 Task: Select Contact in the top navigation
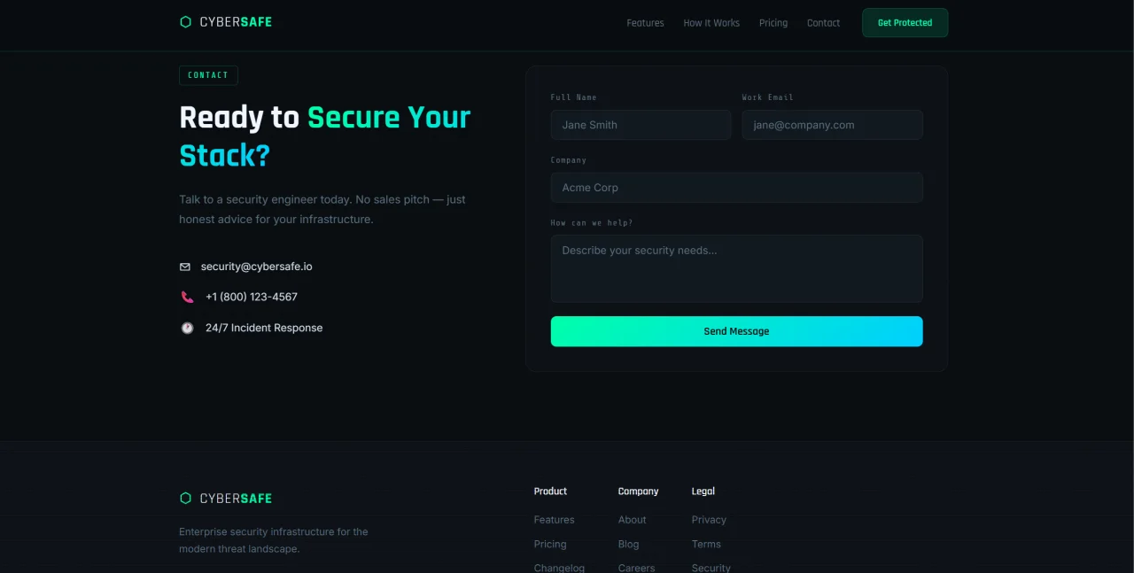(x=823, y=23)
